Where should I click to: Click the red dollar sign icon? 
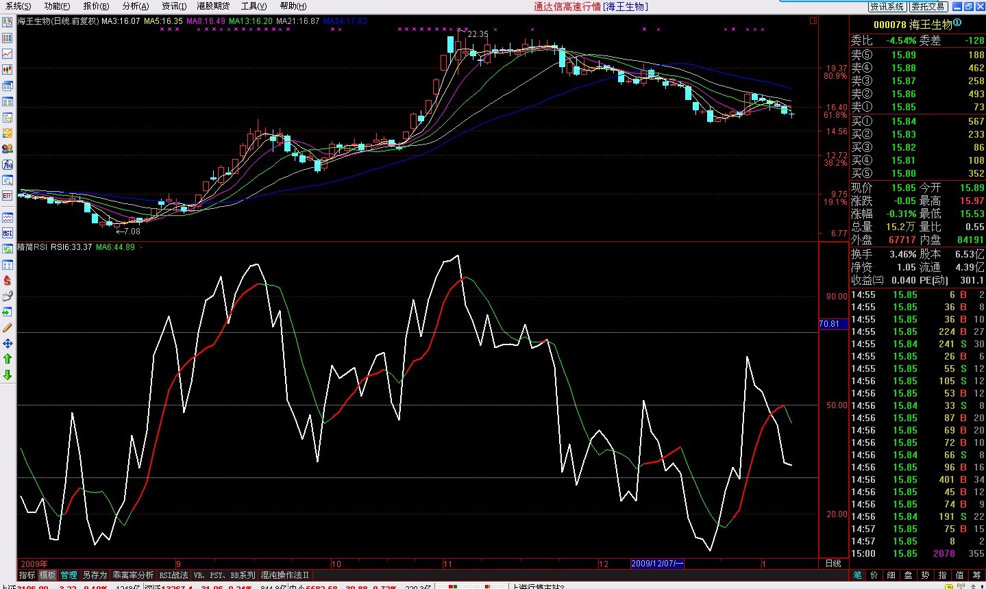point(8,281)
